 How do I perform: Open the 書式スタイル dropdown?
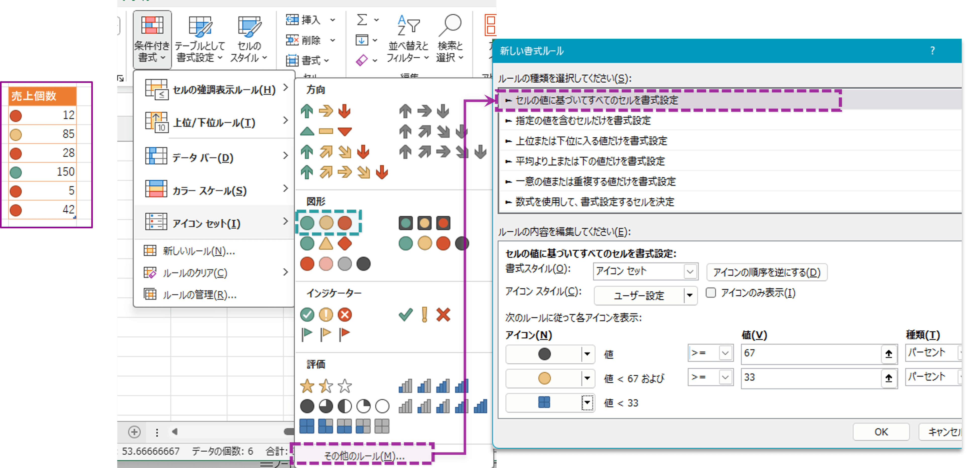tap(690, 271)
